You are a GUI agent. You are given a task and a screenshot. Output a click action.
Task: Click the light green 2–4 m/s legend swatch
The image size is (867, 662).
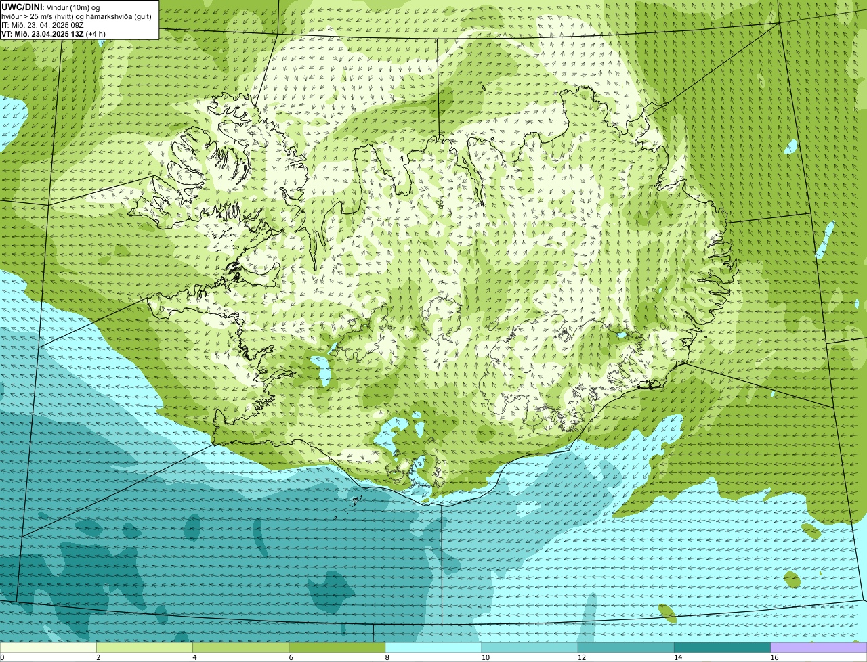(144, 648)
